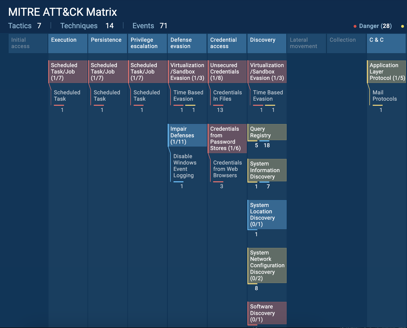Screen dimensions: 407x328
Task: Click Scheduled Task sub-technique under Persistence
Action: [107, 96]
